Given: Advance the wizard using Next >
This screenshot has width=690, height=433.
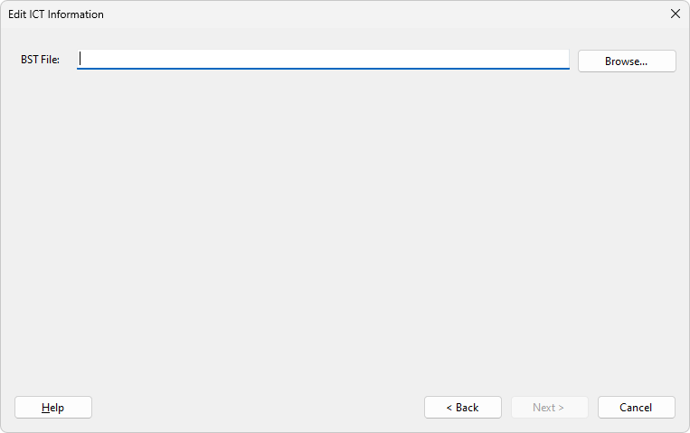Looking at the screenshot, I should (549, 408).
